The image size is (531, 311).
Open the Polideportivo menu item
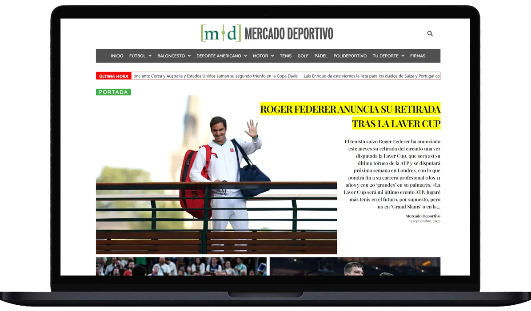coord(350,56)
